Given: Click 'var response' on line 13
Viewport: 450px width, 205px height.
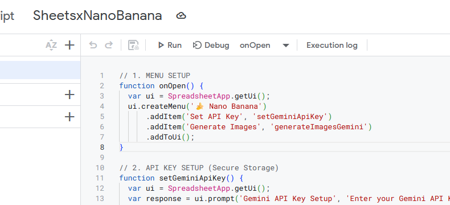Looking at the screenshot, I should (155, 199).
